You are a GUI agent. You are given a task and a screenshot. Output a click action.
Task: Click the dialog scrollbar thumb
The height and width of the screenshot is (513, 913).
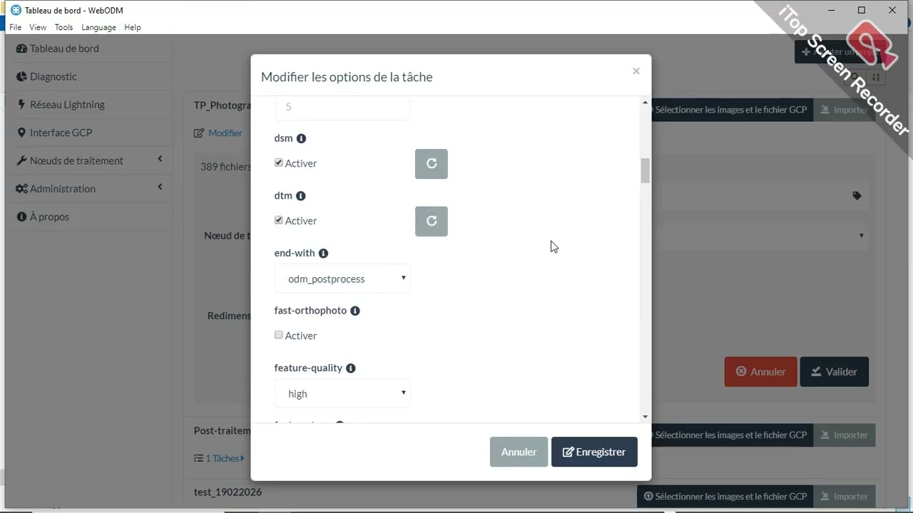(x=645, y=171)
